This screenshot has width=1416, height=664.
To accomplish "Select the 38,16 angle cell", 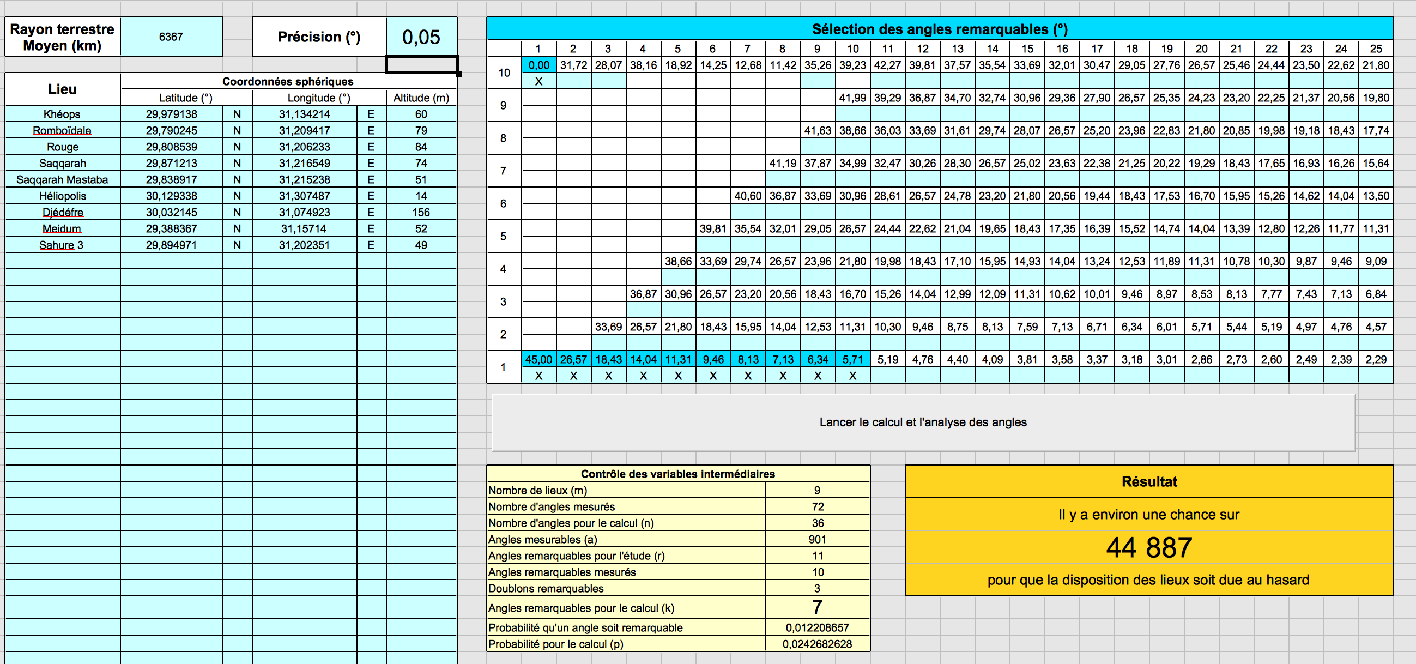I will tap(643, 65).
